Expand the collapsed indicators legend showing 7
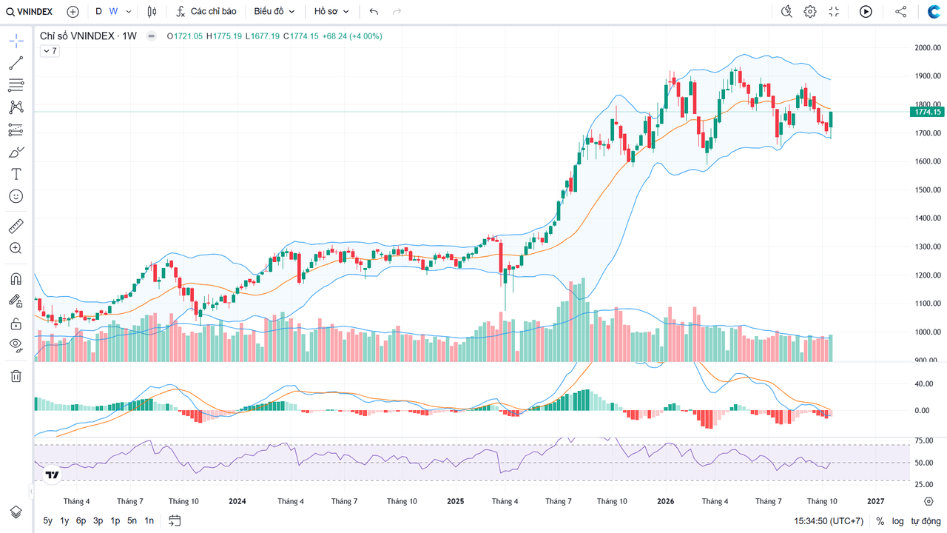This screenshot has height=533, width=947. [x=49, y=51]
